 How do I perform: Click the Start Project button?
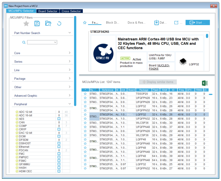click(198, 23)
